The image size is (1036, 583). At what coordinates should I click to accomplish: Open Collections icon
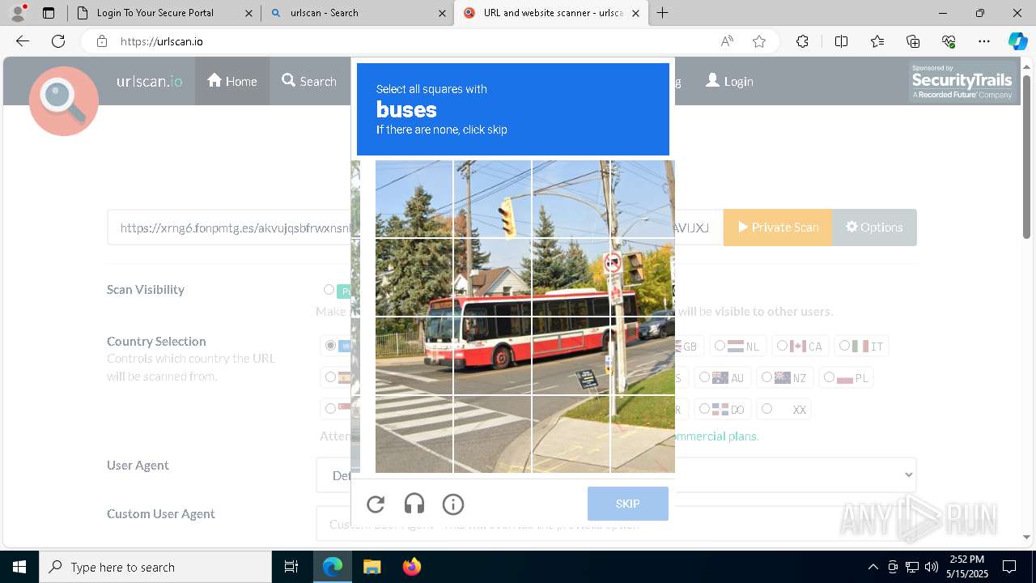pyautogui.click(x=913, y=41)
